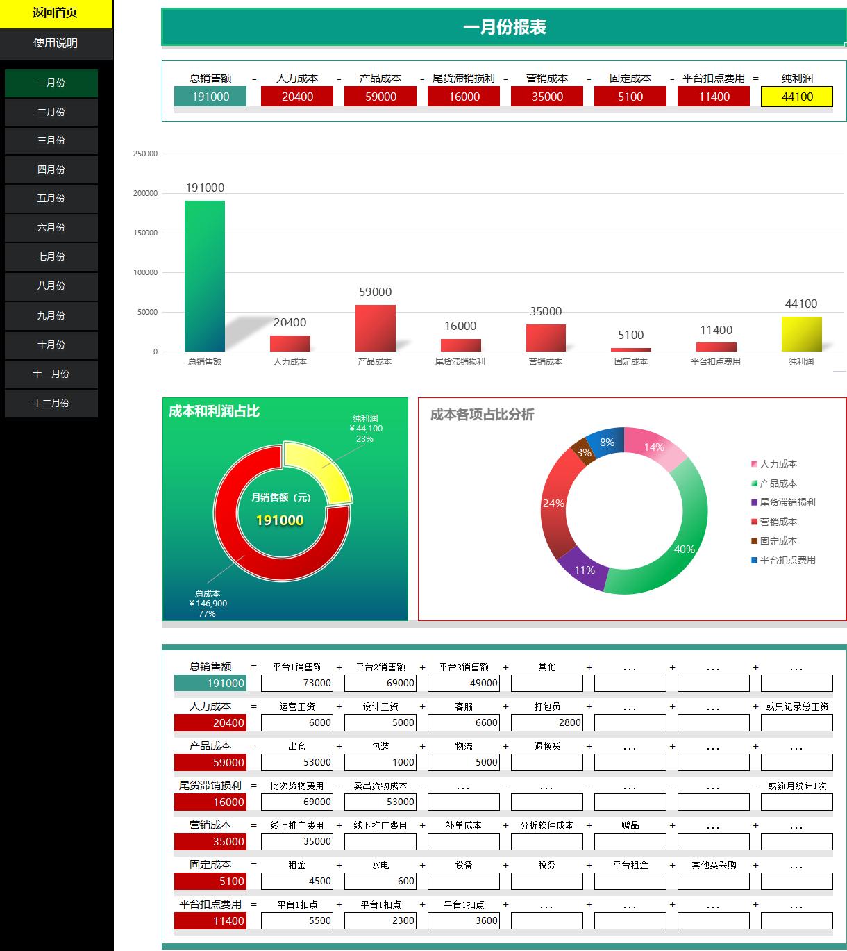847x951 pixels.
Task: Edit the 运营工资 field value 6000
Action: (296, 722)
